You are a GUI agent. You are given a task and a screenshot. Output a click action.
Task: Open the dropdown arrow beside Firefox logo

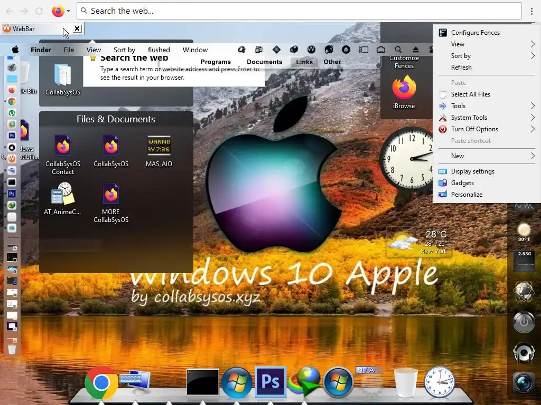point(68,11)
